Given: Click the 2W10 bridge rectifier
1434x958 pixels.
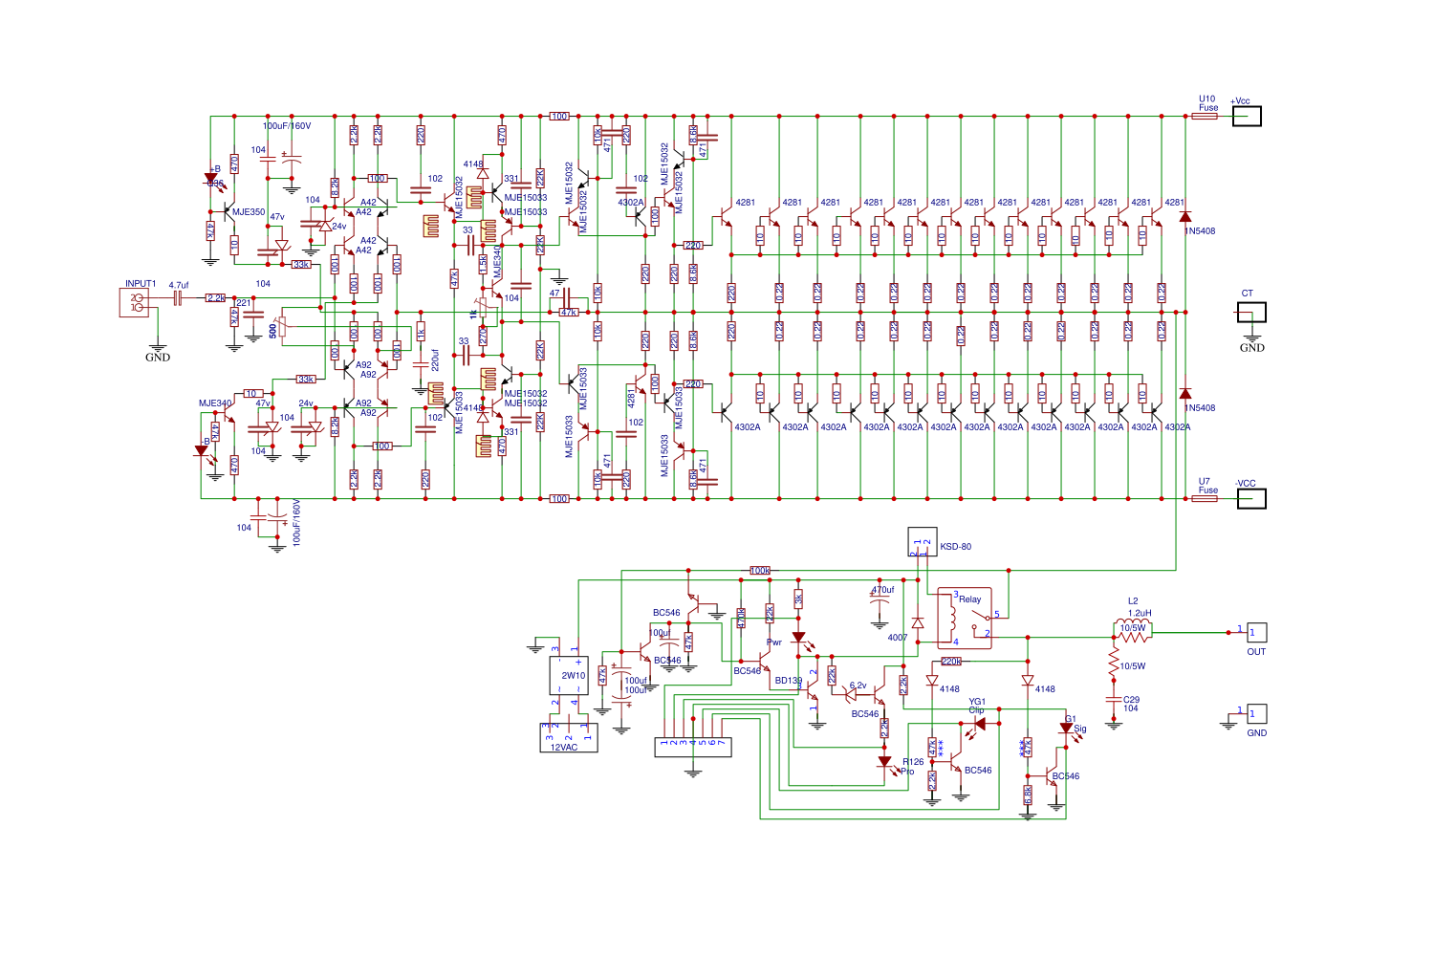Looking at the screenshot, I should pyautogui.click(x=569, y=675).
